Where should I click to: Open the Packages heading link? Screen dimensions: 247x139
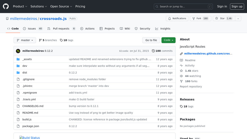point(188,119)
